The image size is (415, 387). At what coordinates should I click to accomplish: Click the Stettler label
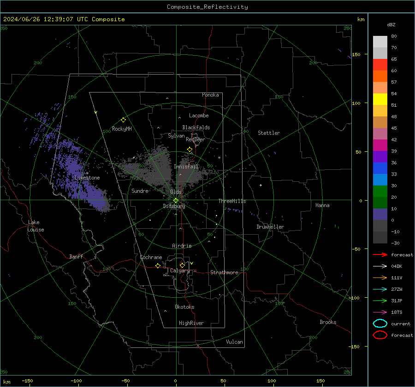click(x=269, y=133)
